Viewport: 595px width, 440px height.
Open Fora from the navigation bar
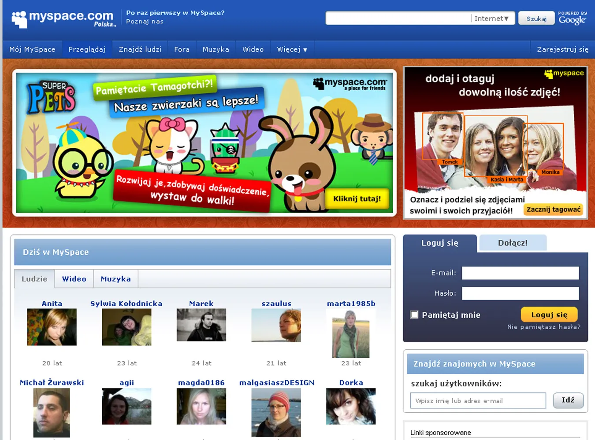[x=182, y=49]
